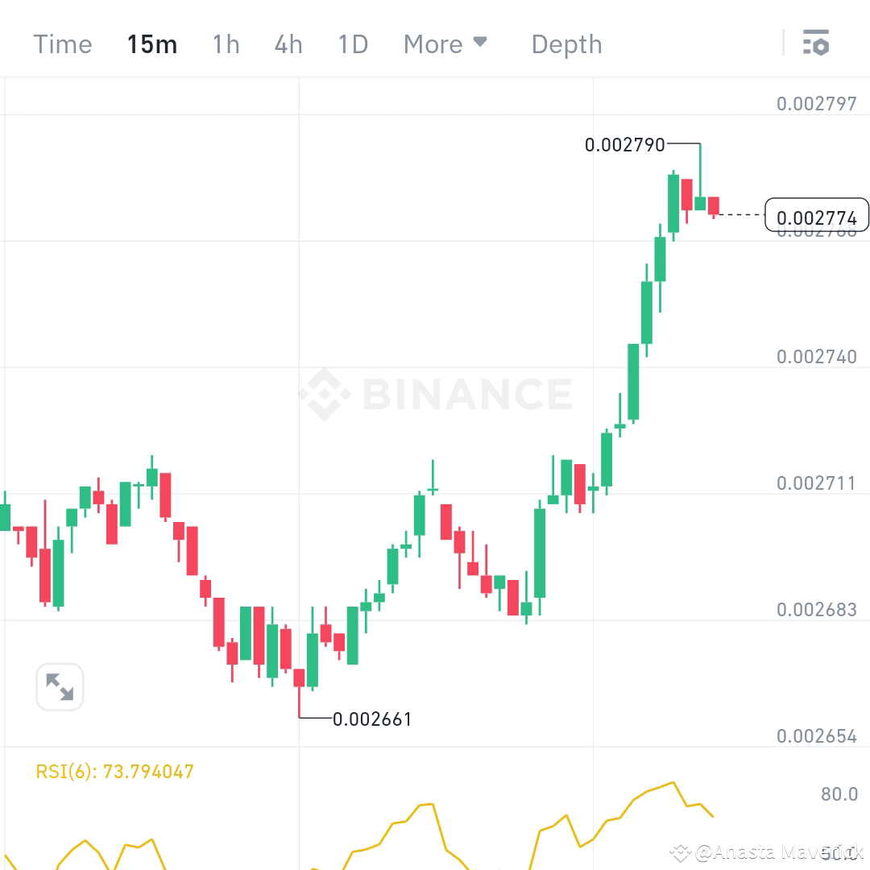Viewport: 870px width, 870px height.
Task: Expand the More timeframes dropdown
Action: 445,44
